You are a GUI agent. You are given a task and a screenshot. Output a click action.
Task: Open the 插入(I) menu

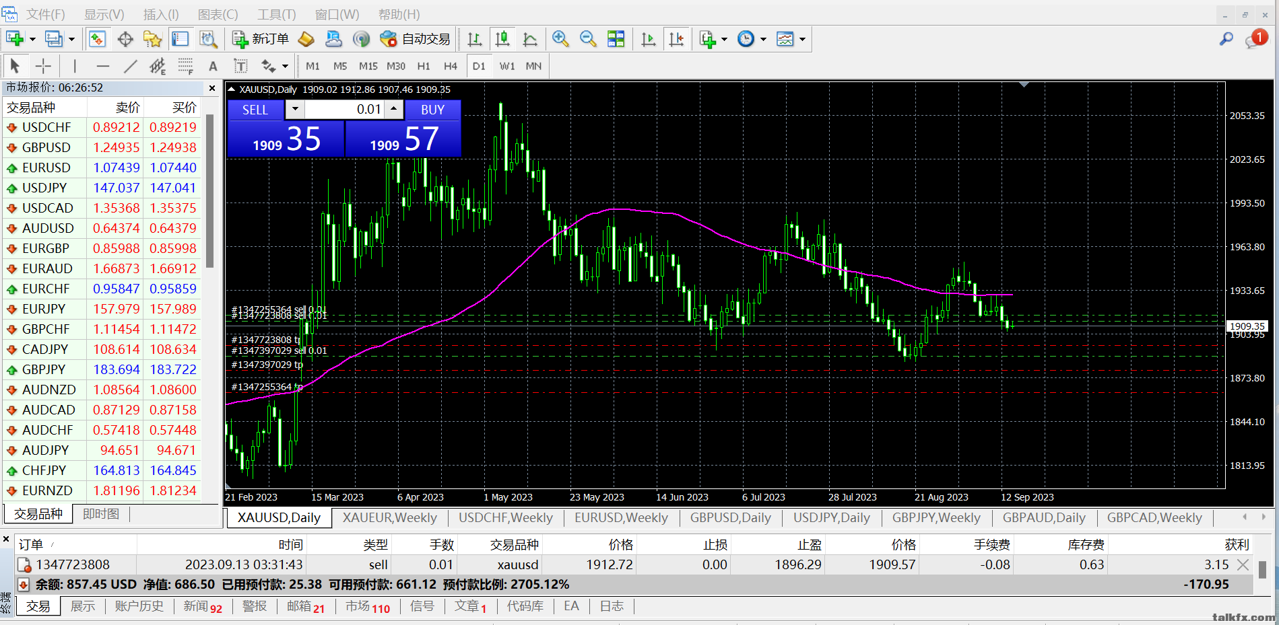tap(161, 14)
